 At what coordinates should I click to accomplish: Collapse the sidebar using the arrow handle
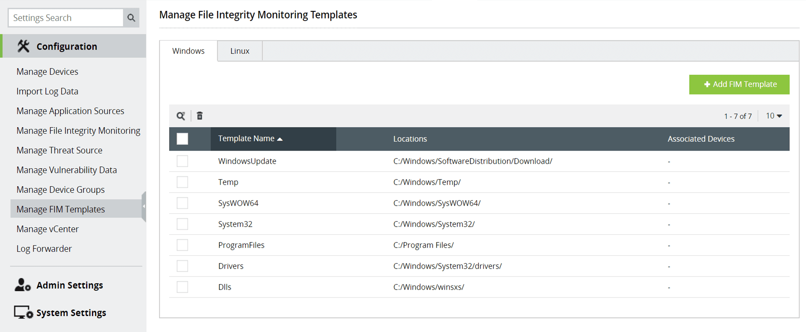[x=144, y=206]
